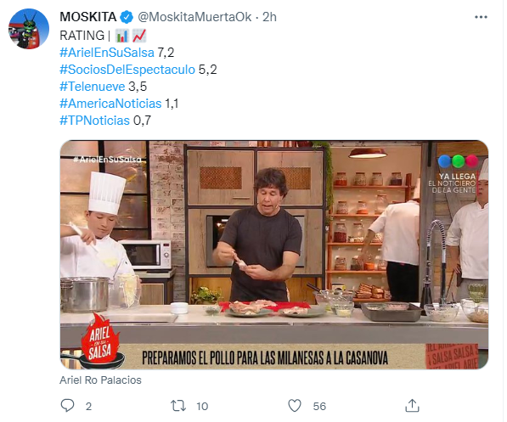The image size is (507, 422).
Task: Click the MOSKITA display name
Action: pos(88,17)
